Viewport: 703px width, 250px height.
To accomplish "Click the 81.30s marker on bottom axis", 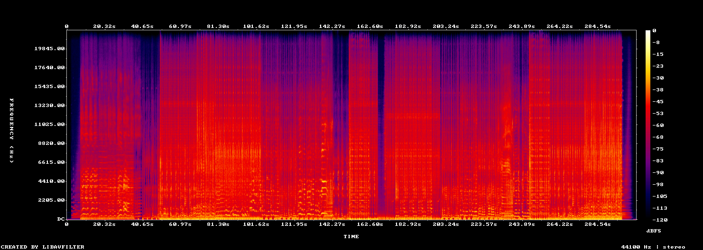I will click(218, 224).
